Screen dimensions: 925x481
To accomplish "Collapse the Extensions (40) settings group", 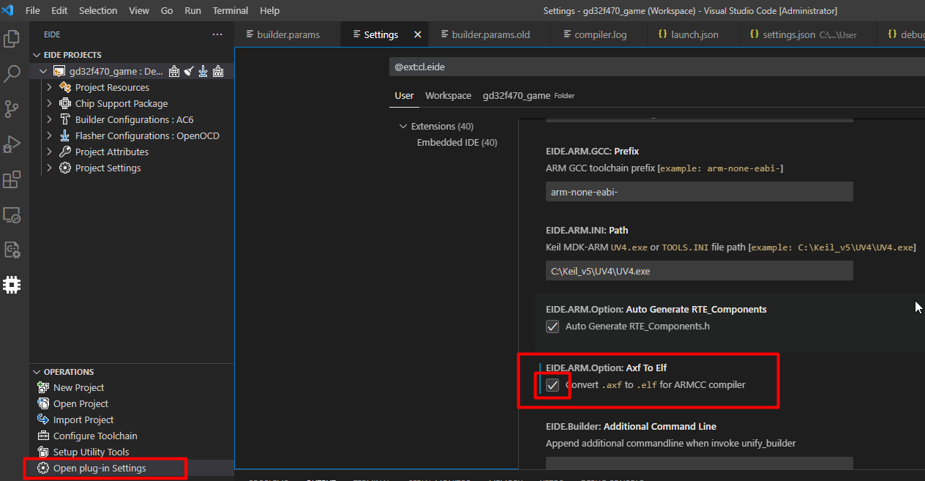I will 403,126.
